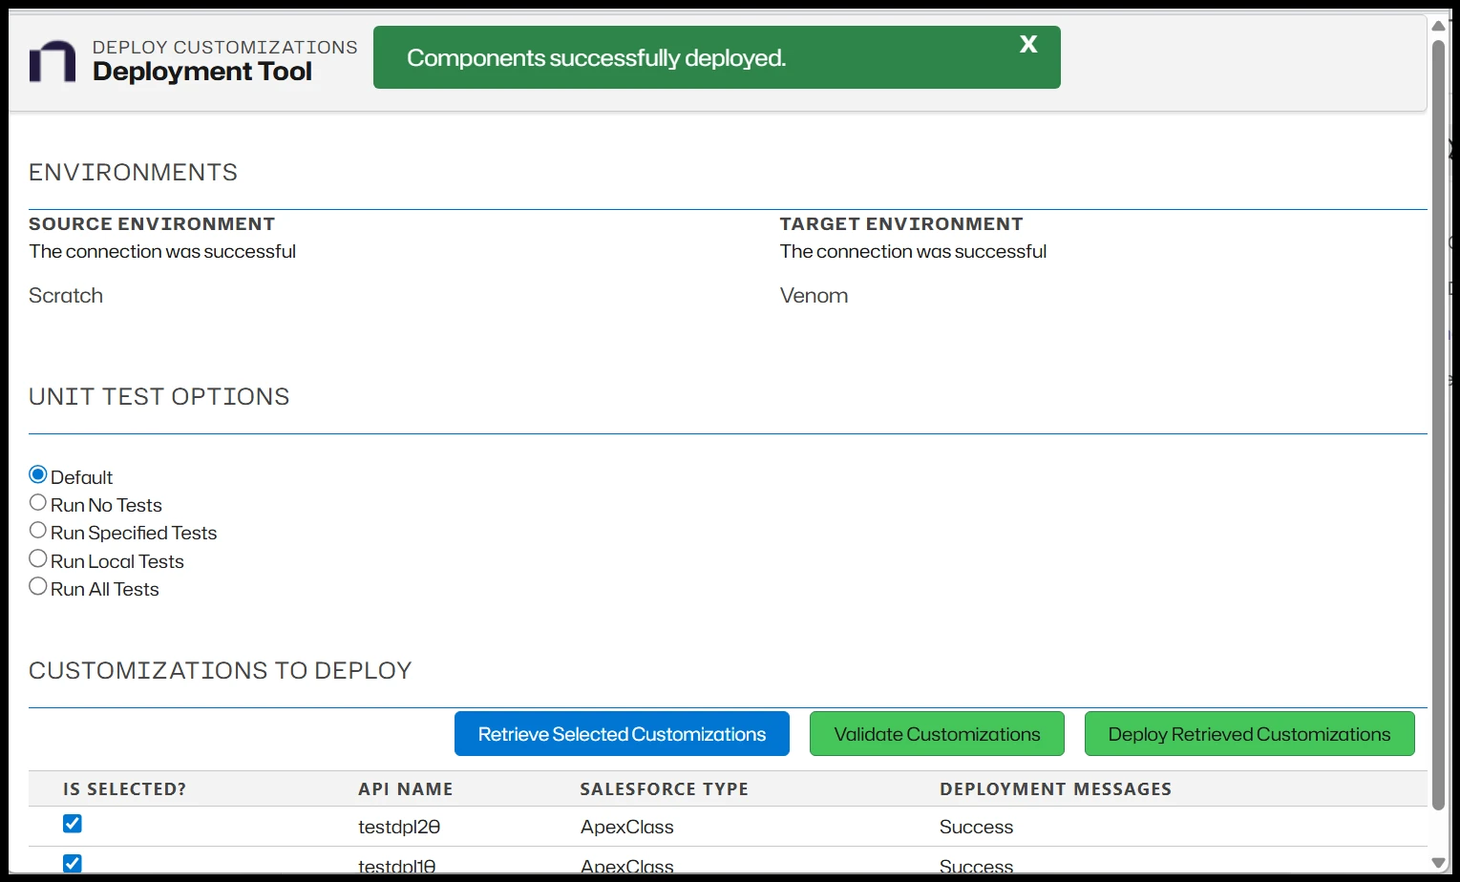Viewport: 1460px width, 882px height.
Task: Click Retrieve Selected Customizations button
Action: point(622,734)
